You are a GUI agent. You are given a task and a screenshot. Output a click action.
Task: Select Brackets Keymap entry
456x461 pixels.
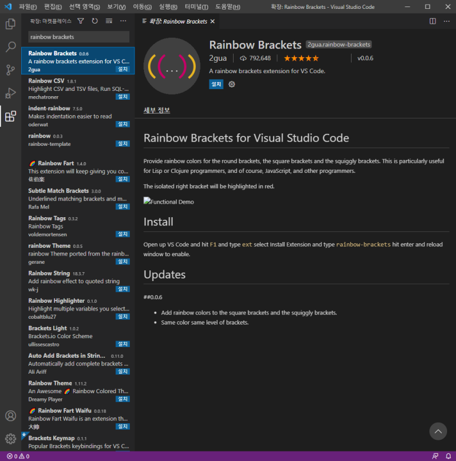tap(78, 442)
